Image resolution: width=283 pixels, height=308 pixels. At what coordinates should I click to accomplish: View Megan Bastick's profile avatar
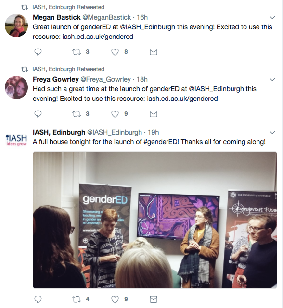16,25
